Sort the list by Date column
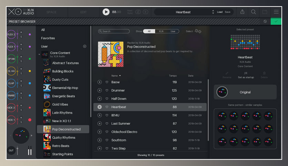 click(191, 76)
